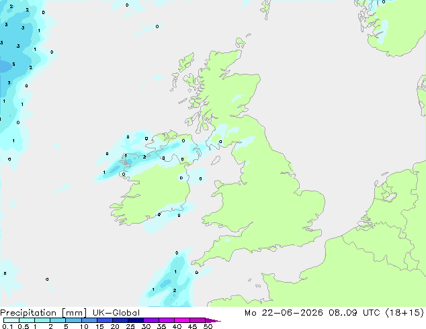This screenshot has height=329, width=426.
Task: Click the "35" legend scale label
Action: point(161,326)
